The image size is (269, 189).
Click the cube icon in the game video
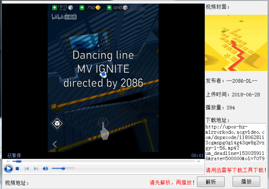(57, 123)
